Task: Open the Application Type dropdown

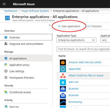Action: coord(76,40)
